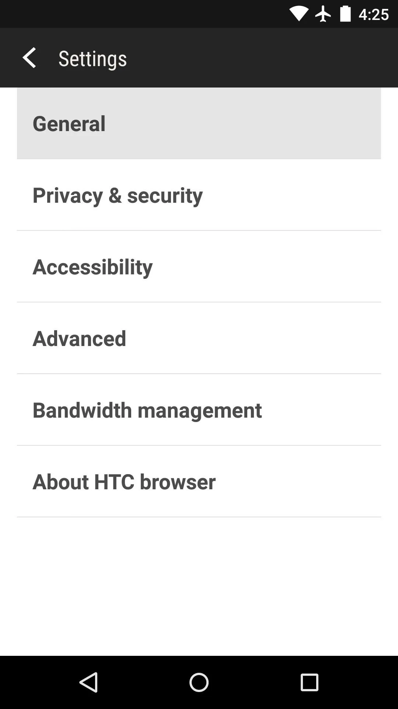Open Privacy & security settings

(199, 195)
